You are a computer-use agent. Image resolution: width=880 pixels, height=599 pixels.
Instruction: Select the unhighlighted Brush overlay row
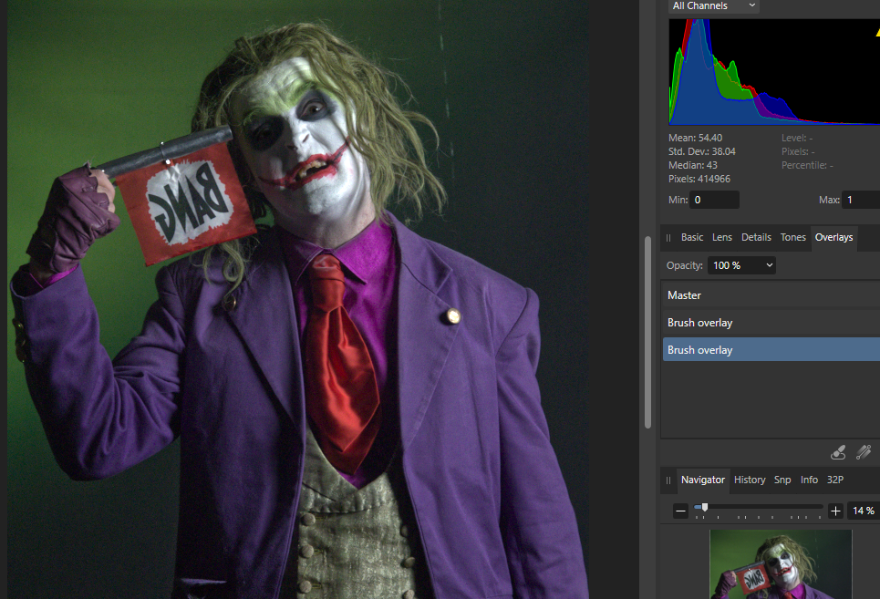(771, 323)
